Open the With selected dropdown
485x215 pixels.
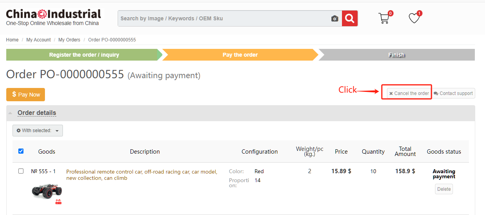point(38,131)
